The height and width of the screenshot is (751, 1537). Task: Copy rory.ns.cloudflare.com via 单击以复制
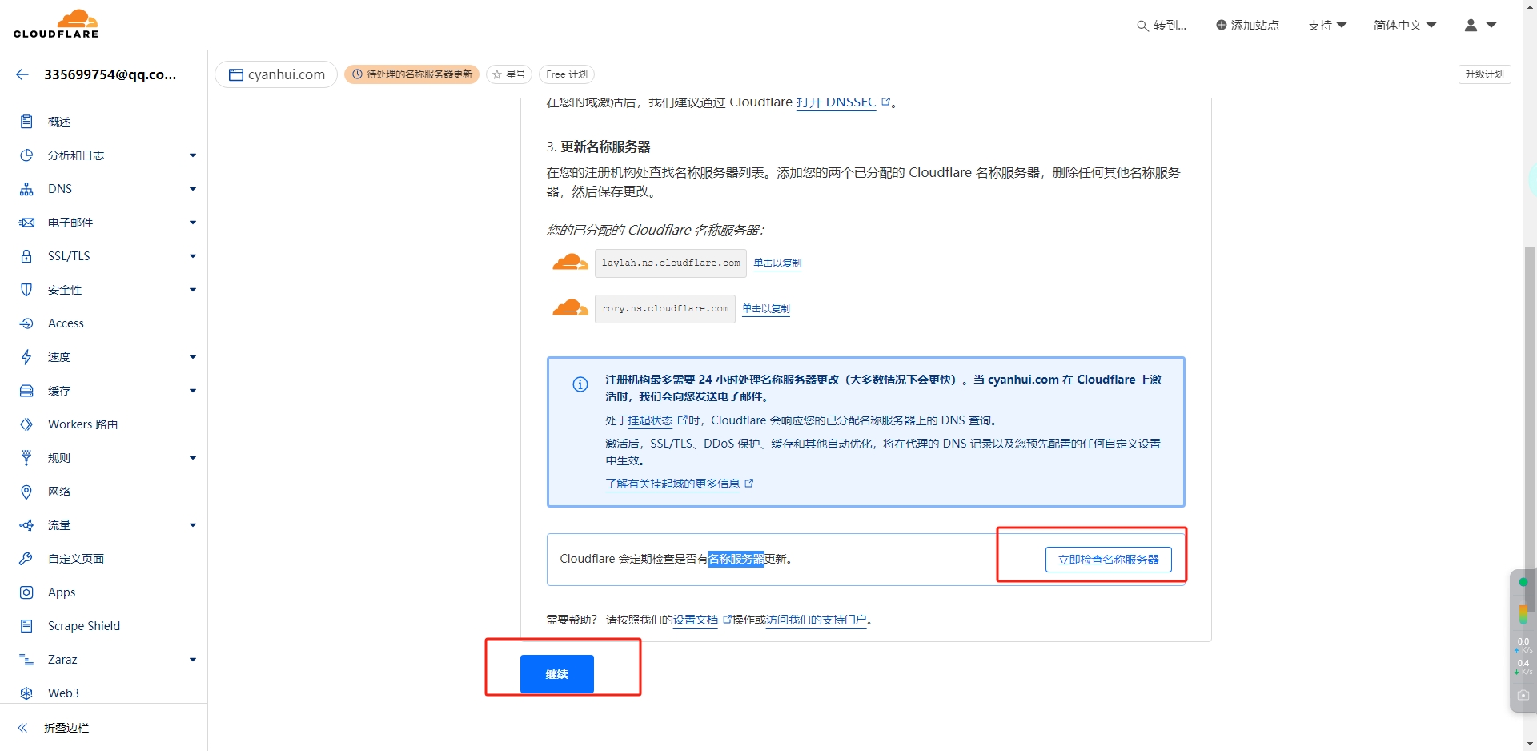point(766,309)
